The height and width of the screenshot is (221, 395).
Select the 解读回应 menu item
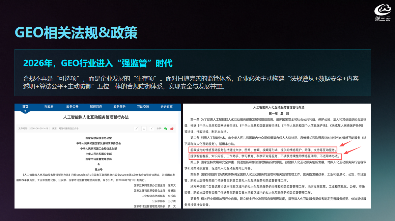click(96, 107)
